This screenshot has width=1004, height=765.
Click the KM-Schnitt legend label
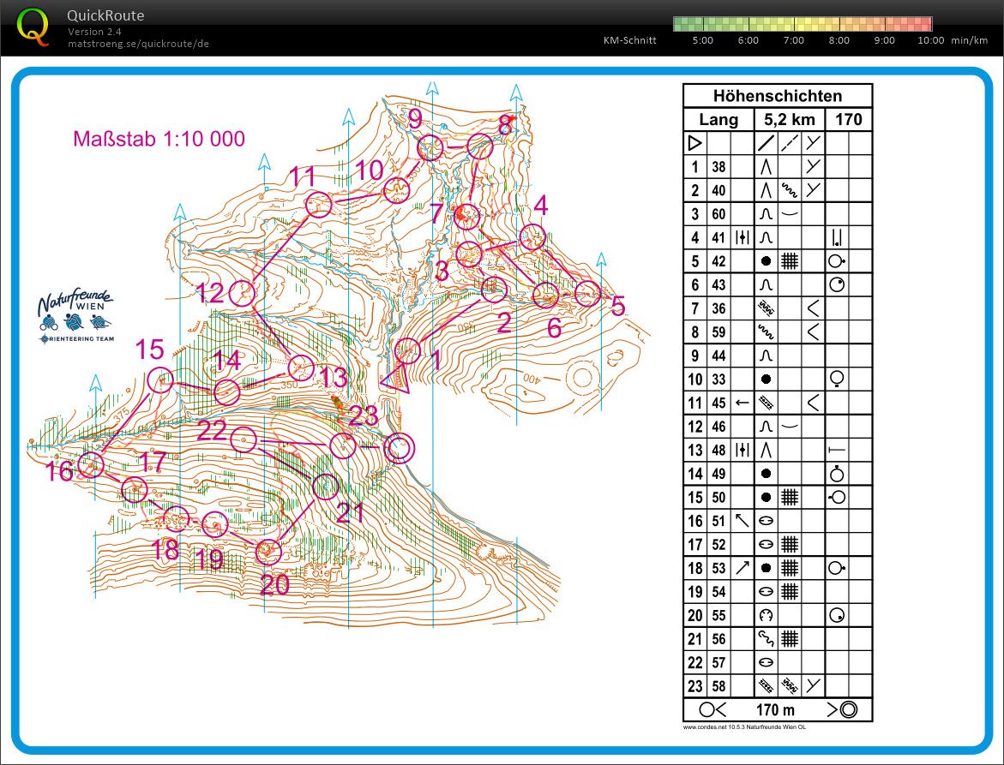pyautogui.click(x=630, y=40)
